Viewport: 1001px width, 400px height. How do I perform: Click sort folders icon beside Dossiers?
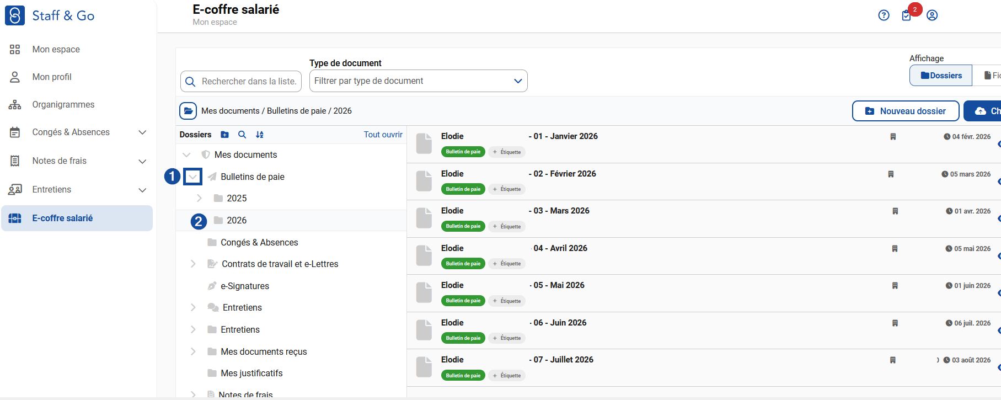click(x=260, y=135)
